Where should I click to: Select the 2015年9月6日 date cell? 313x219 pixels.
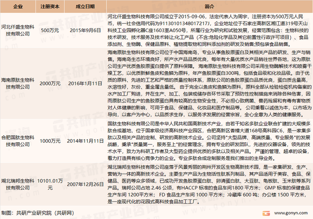pos(85,30)
